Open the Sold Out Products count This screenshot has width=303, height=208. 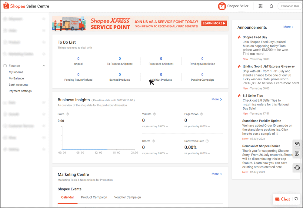tap(161, 75)
